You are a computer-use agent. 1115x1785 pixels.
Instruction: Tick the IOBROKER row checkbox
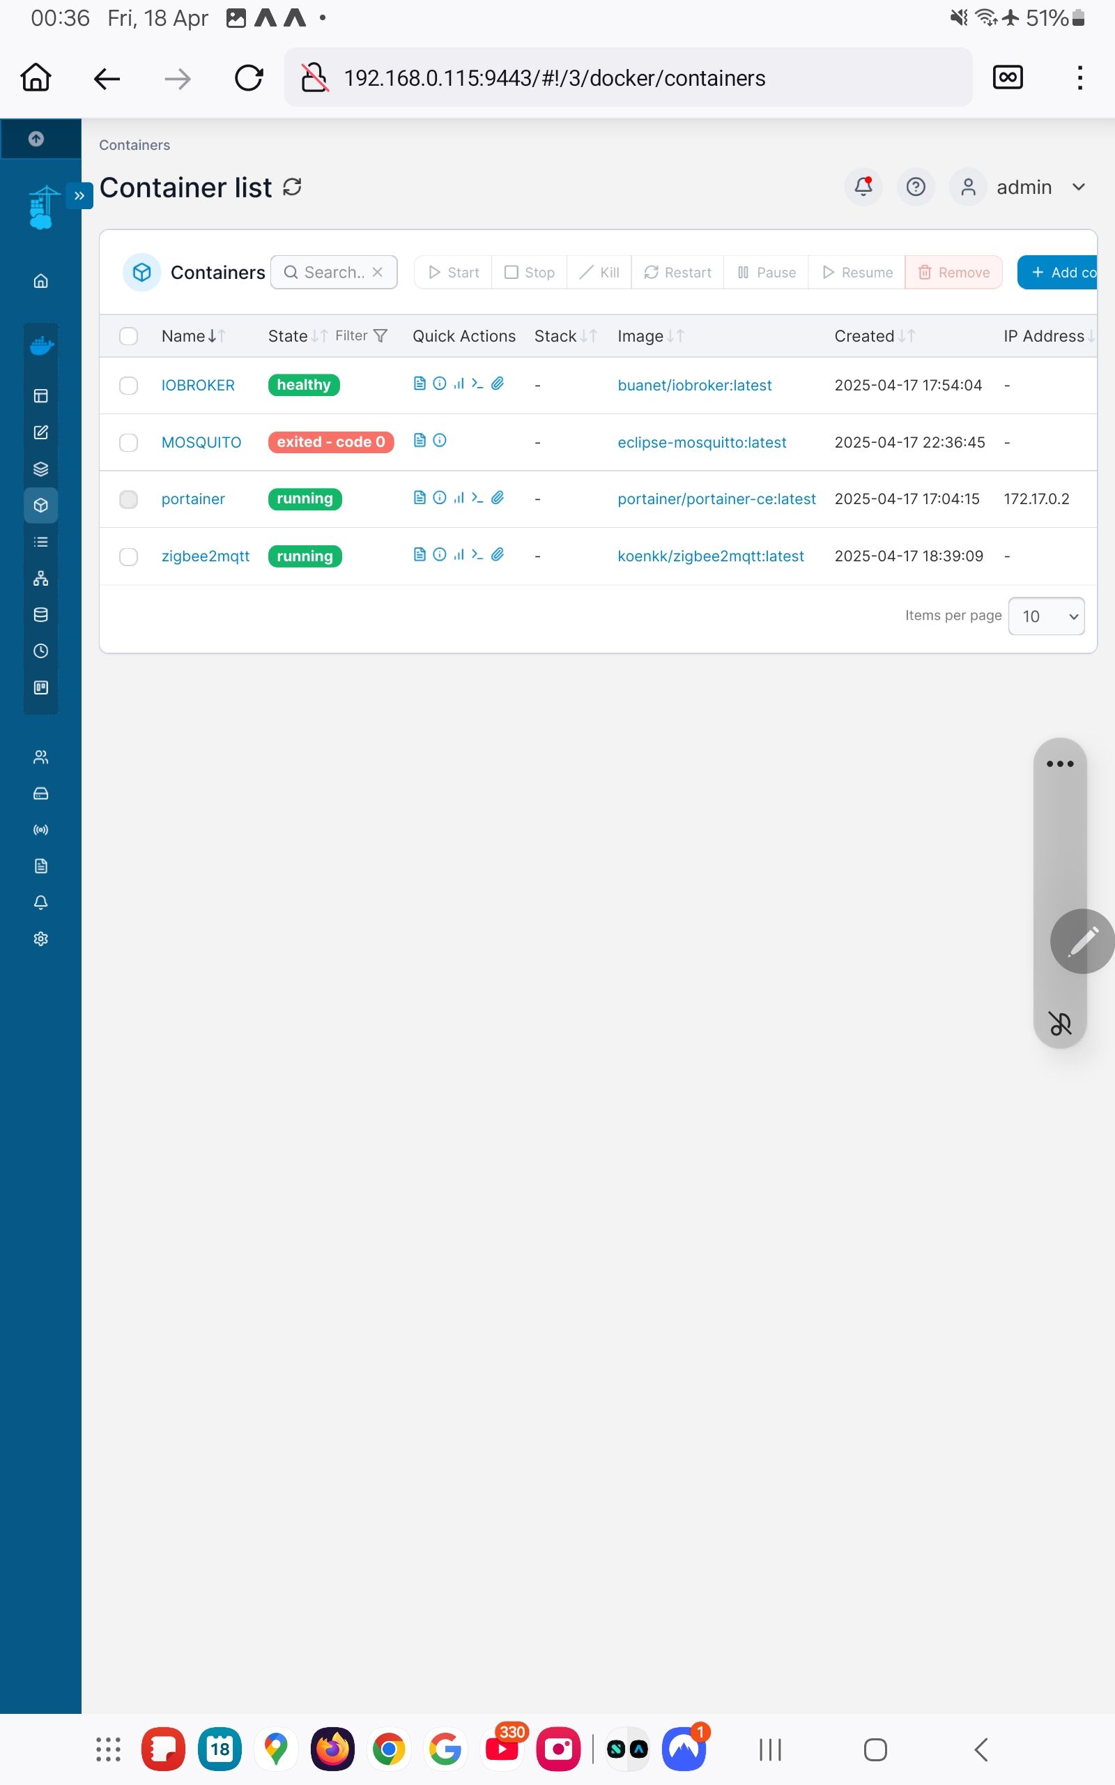128,386
